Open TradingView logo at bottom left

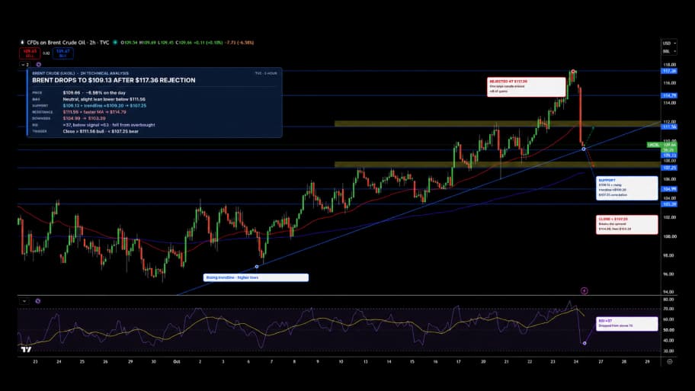[26, 349]
